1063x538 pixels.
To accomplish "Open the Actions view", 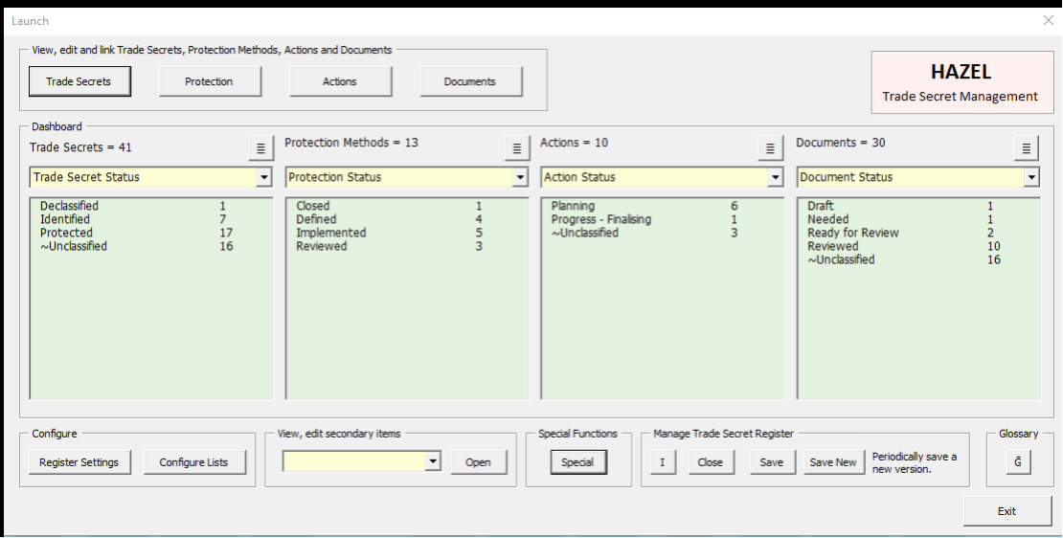I will coord(340,81).
